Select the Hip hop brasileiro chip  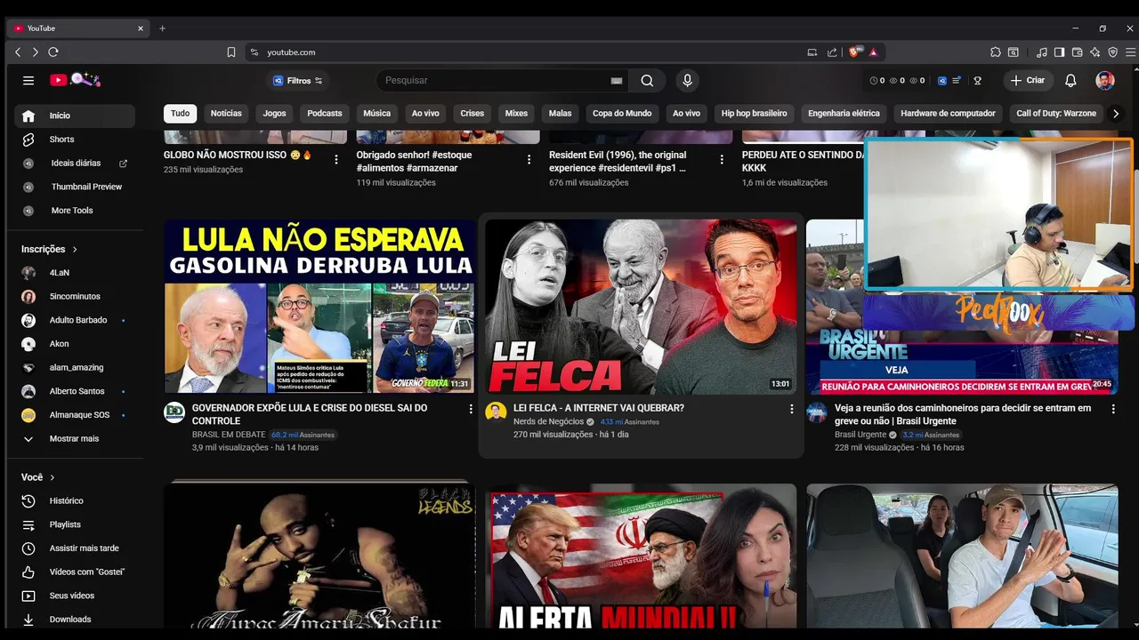coord(754,114)
